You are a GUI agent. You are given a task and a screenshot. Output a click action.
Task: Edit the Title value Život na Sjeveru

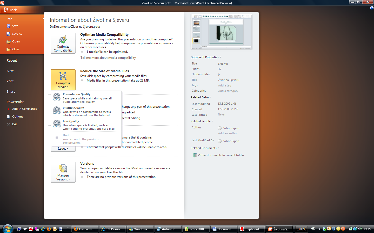click(x=229, y=80)
